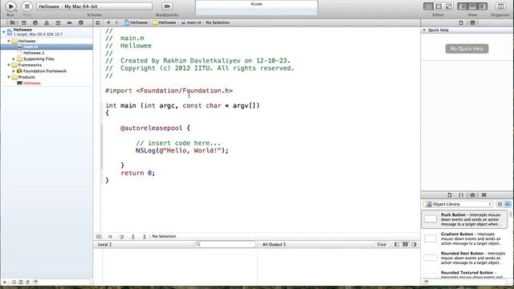Show the Code Snippet library

[461, 195]
